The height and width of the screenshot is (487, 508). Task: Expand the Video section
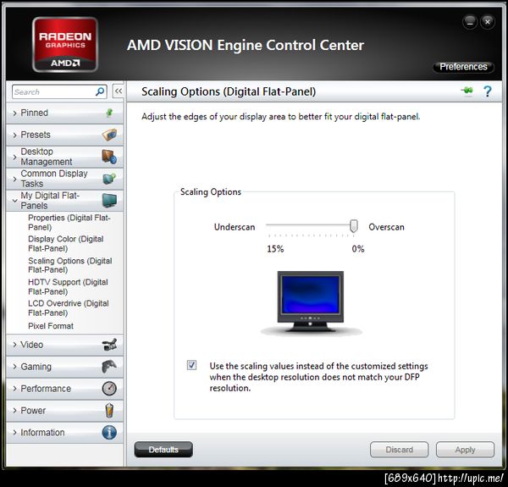pyautogui.click(x=64, y=345)
